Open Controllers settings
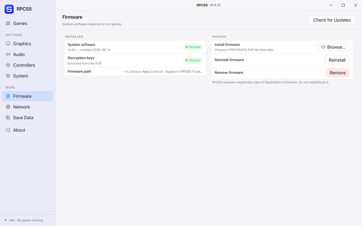 (28, 65)
